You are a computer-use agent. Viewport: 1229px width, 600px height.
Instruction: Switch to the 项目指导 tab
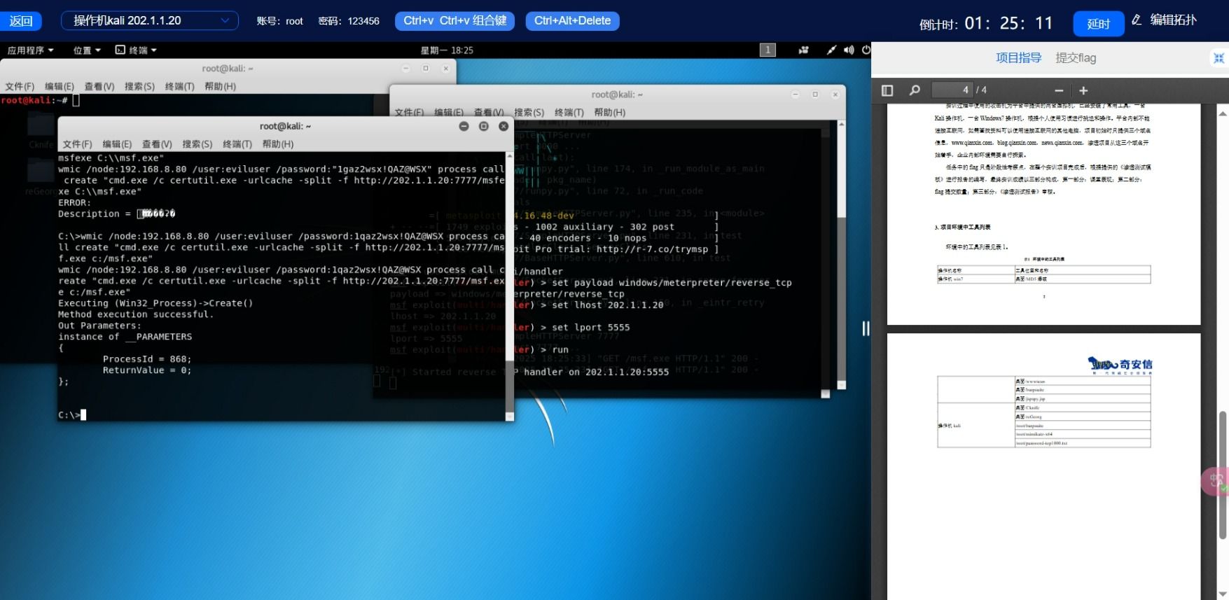1018,58
